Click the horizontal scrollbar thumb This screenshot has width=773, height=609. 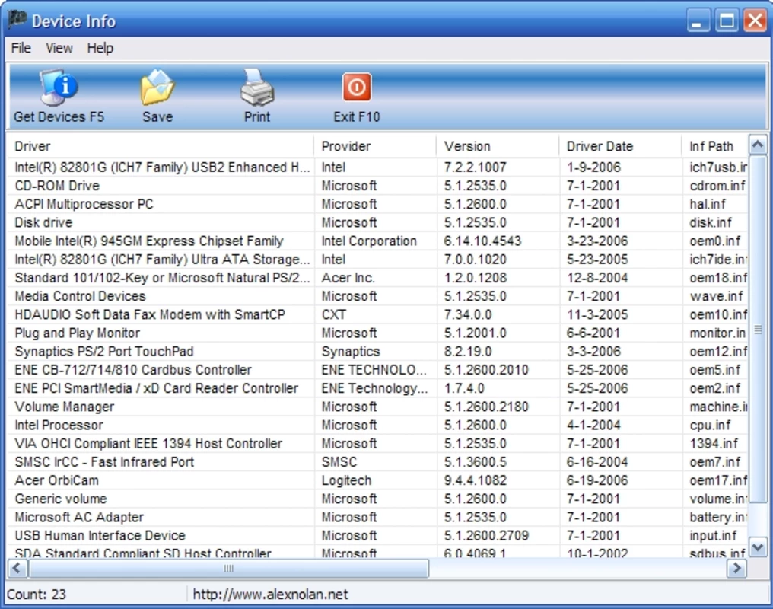point(229,568)
